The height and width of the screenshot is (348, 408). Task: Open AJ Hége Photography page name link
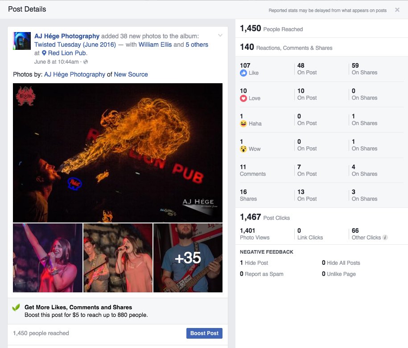(x=67, y=36)
